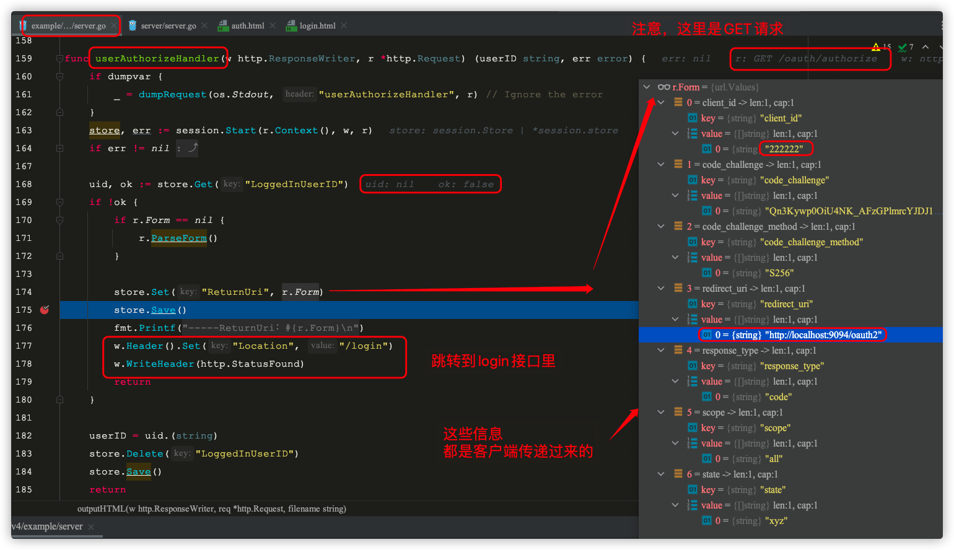The width and height of the screenshot is (954, 550).
Task: Follow the ParseForm method reference
Action: tap(178, 238)
